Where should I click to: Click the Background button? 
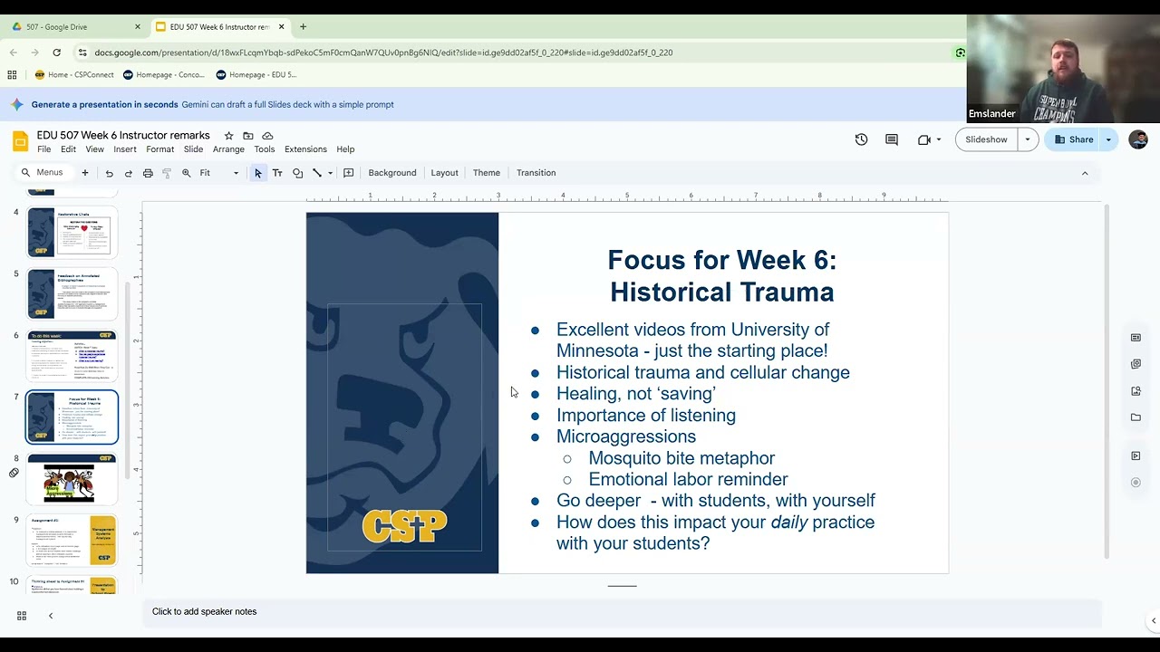[392, 173]
